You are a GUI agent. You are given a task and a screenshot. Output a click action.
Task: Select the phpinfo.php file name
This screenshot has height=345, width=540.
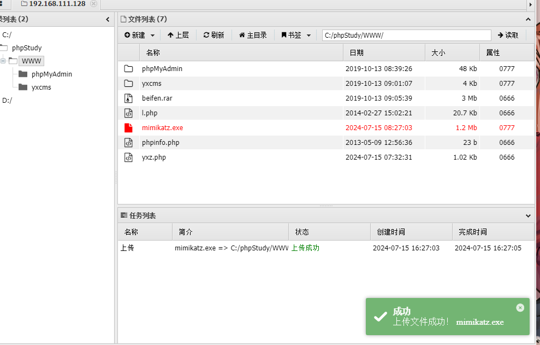(161, 143)
